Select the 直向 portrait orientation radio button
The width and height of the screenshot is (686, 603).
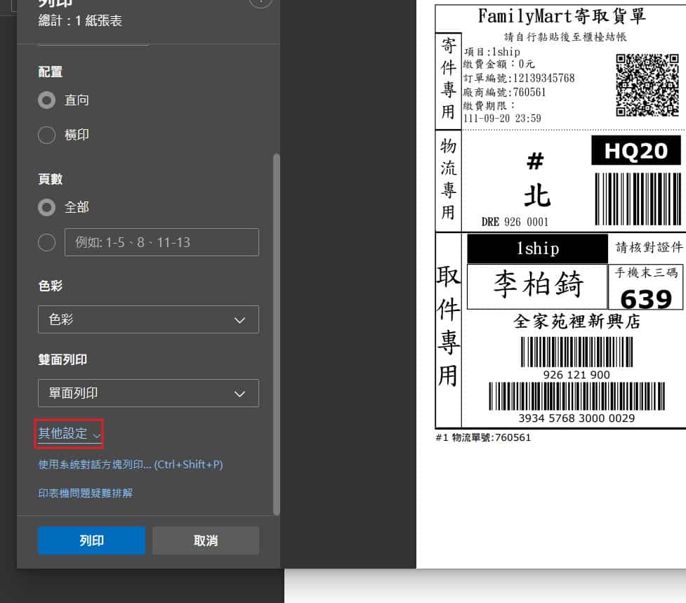(x=47, y=100)
